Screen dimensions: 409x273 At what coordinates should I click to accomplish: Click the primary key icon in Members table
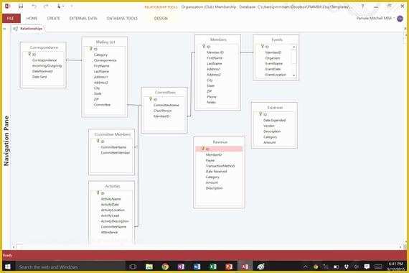tap(204, 46)
